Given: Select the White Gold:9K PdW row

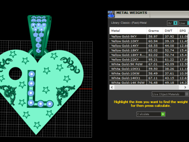Looking at the screenshot, I should (148, 64).
